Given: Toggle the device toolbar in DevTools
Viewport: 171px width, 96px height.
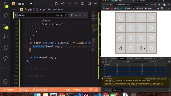Looking at the screenshot, I should click(x=106, y=59).
